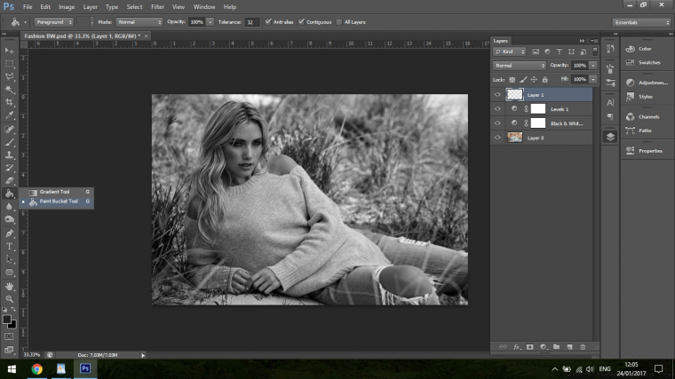
Task: Hide Layer 1 visibility eye
Action: pos(497,95)
